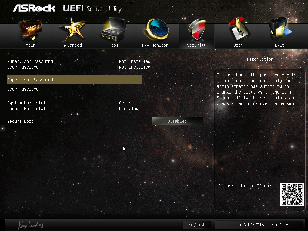Image resolution: width=308 pixels, height=231 pixels.
Task: Click the Security shield icon
Action: pos(197,30)
